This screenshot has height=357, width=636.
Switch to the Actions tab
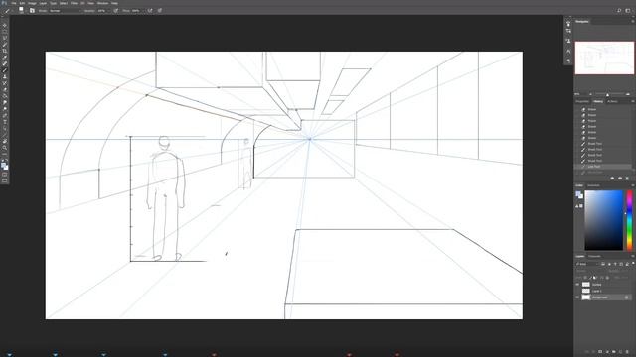(612, 101)
